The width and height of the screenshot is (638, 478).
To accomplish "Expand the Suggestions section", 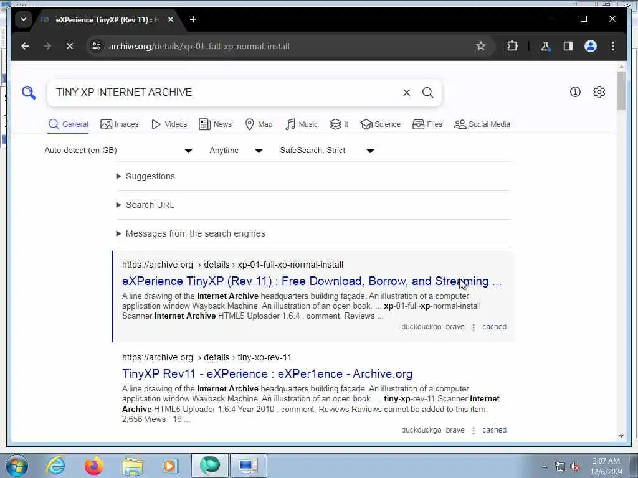I will pyautogui.click(x=146, y=176).
